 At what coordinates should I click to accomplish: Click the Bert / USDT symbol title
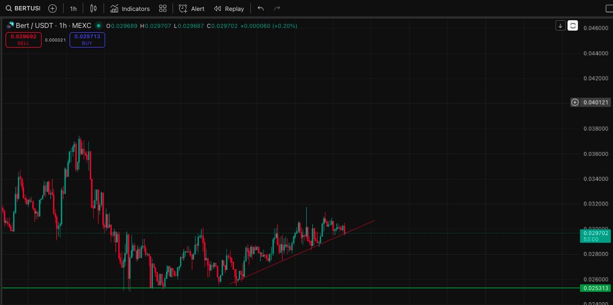(x=54, y=26)
